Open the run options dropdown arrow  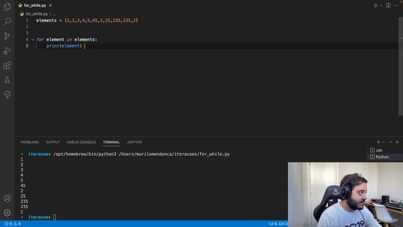(x=381, y=6)
